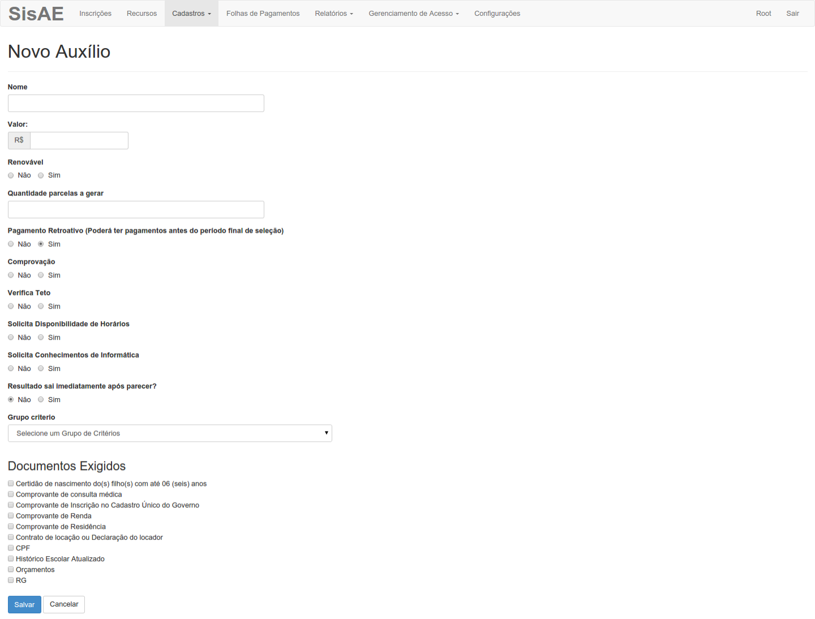The height and width of the screenshot is (619, 815).
Task: Expand the Relatórios dropdown menu
Action: [x=334, y=14]
